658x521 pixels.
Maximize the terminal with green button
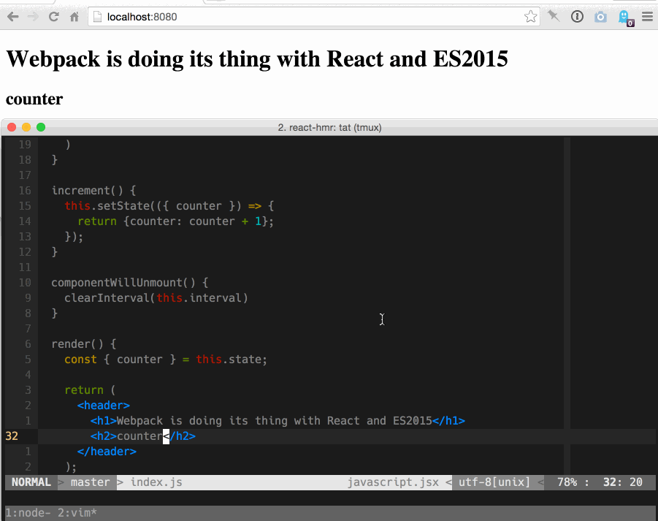tap(41, 127)
